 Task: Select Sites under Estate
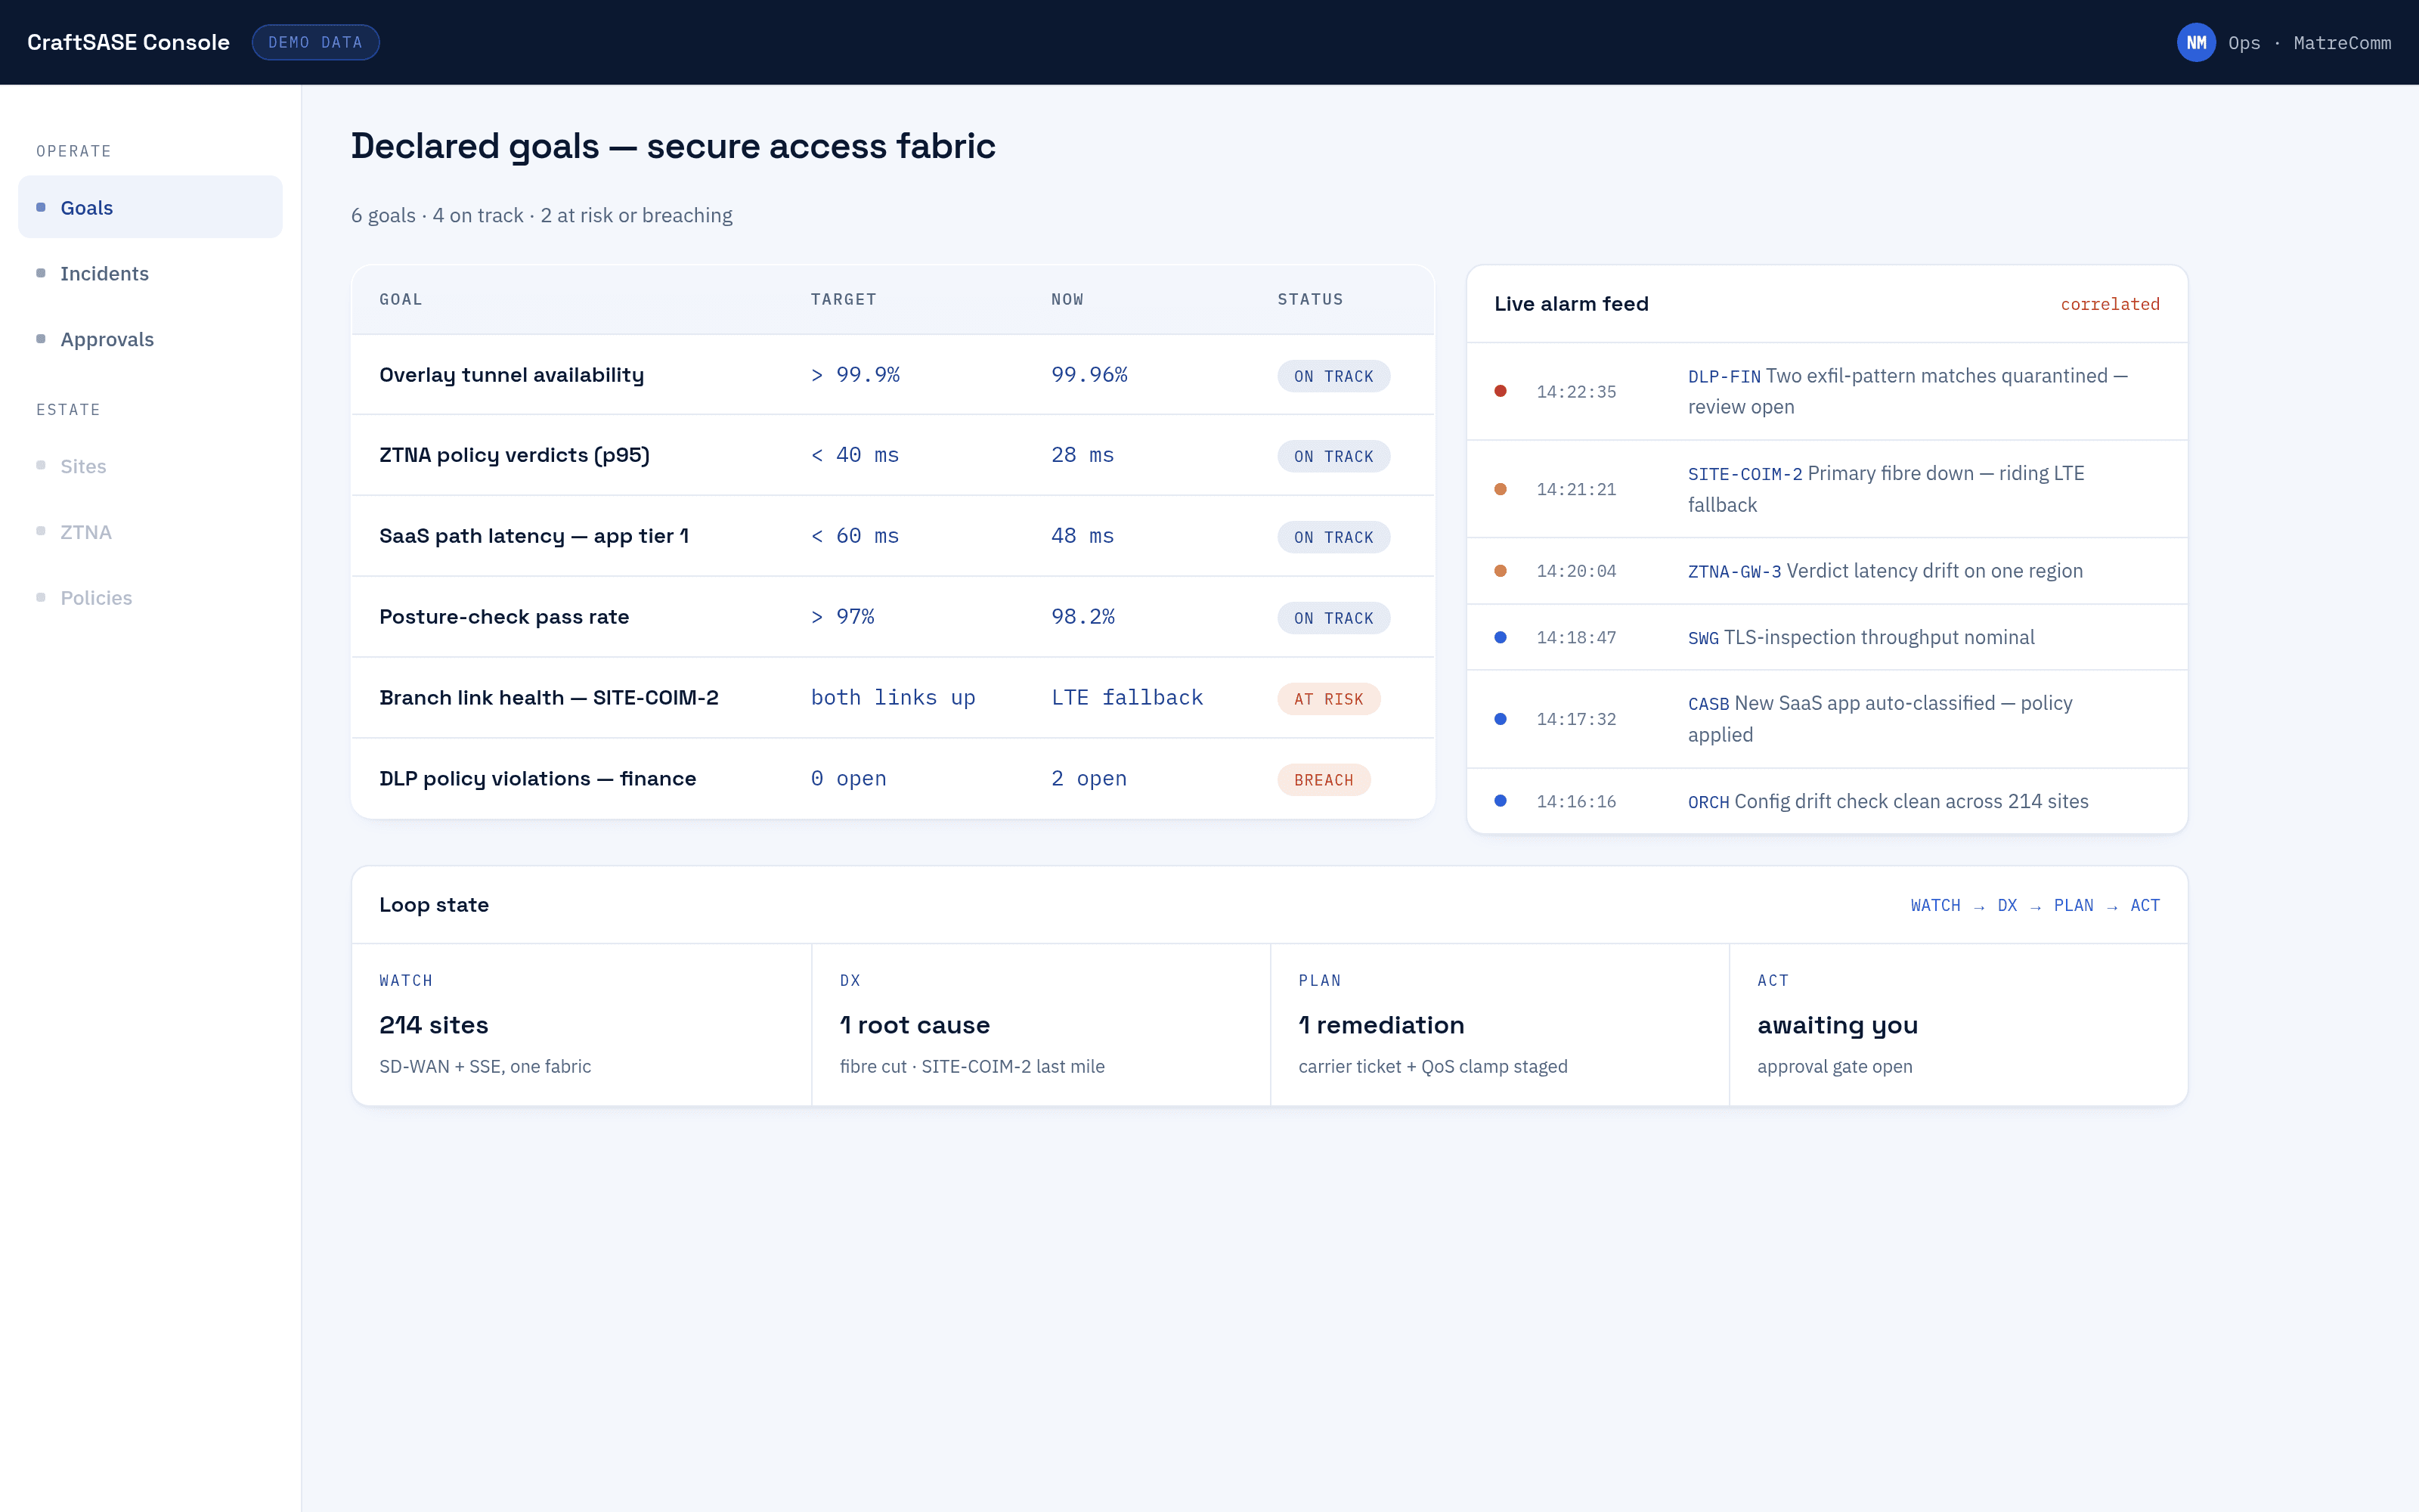(x=150, y=466)
